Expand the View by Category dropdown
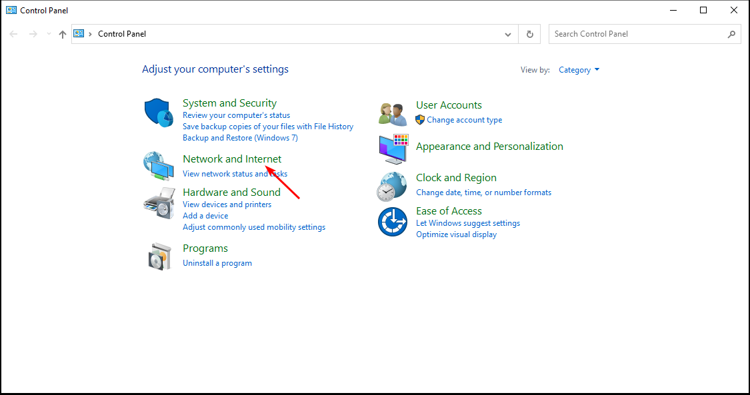 (579, 70)
